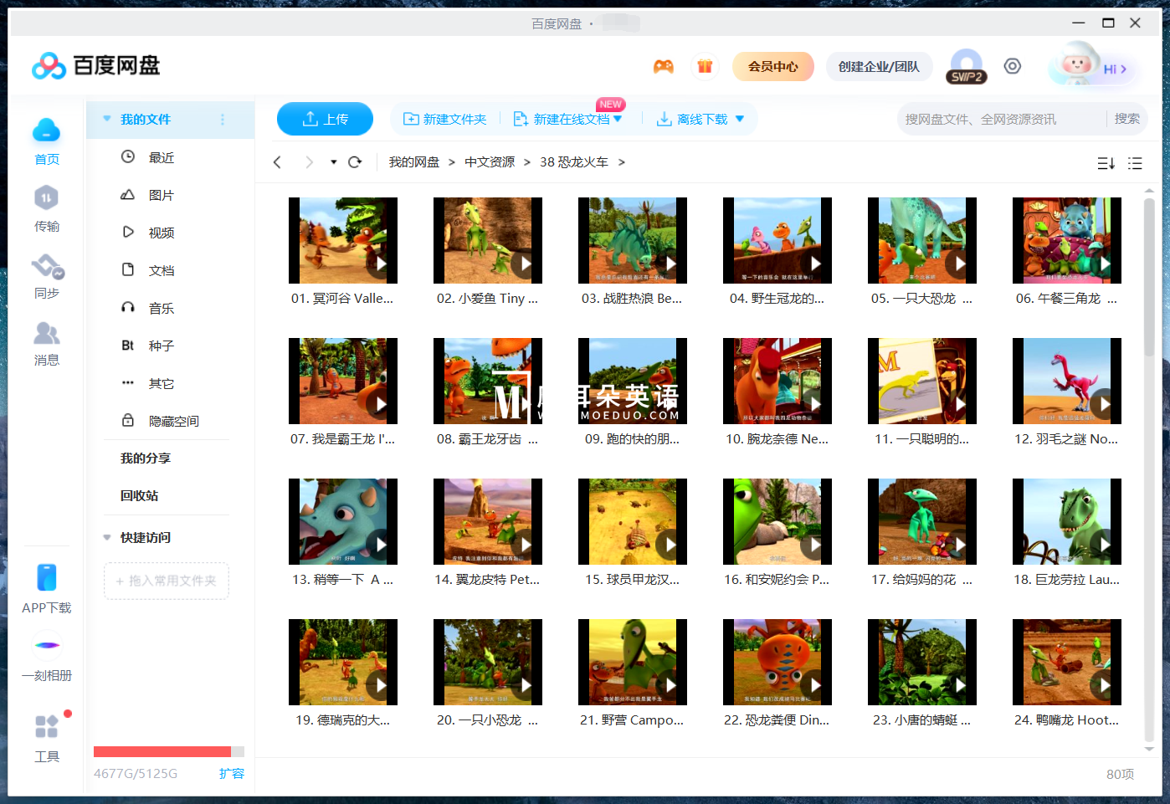Click the 上传 upload button
Image resolution: width=1170 pixels, height=804 pixels.
coord(325,119)
